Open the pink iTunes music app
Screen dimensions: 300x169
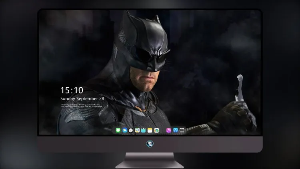168,131
